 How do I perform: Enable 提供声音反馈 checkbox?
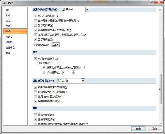coord(35,115)
